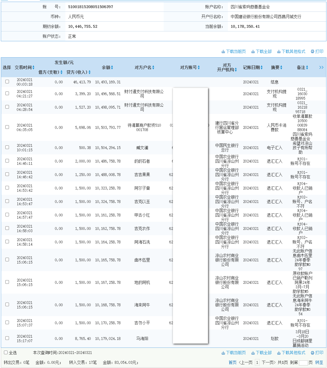Click the top download all icon
The image size is (327, 368).
tap(253, 52)
